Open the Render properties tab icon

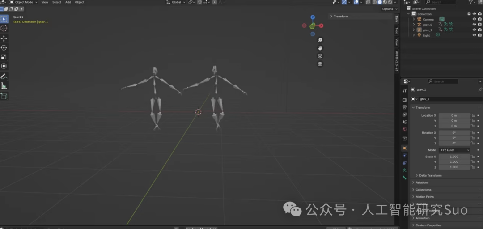(404, 100)
